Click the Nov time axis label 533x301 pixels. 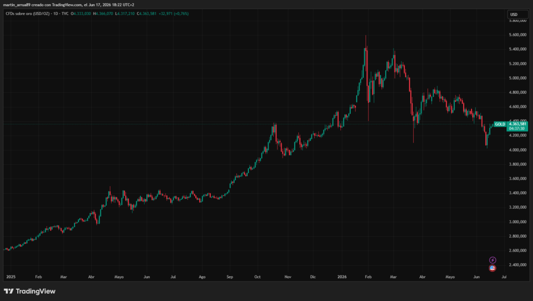287,277
